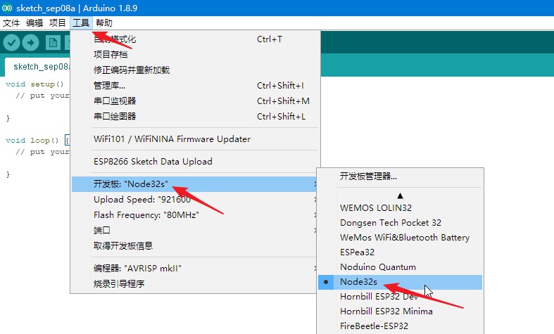Open 串口绘图器 serial plotter
Viewport: 554px width, 334px height.
pyautogui.click(x=195, y=117)
